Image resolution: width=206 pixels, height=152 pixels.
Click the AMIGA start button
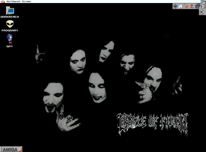(x=12, y=149)
